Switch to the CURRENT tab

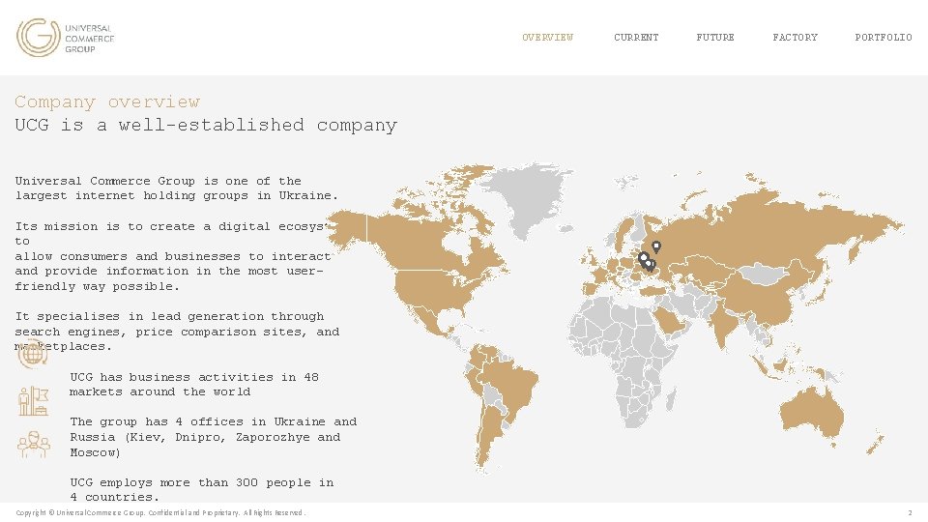point(636,38)
